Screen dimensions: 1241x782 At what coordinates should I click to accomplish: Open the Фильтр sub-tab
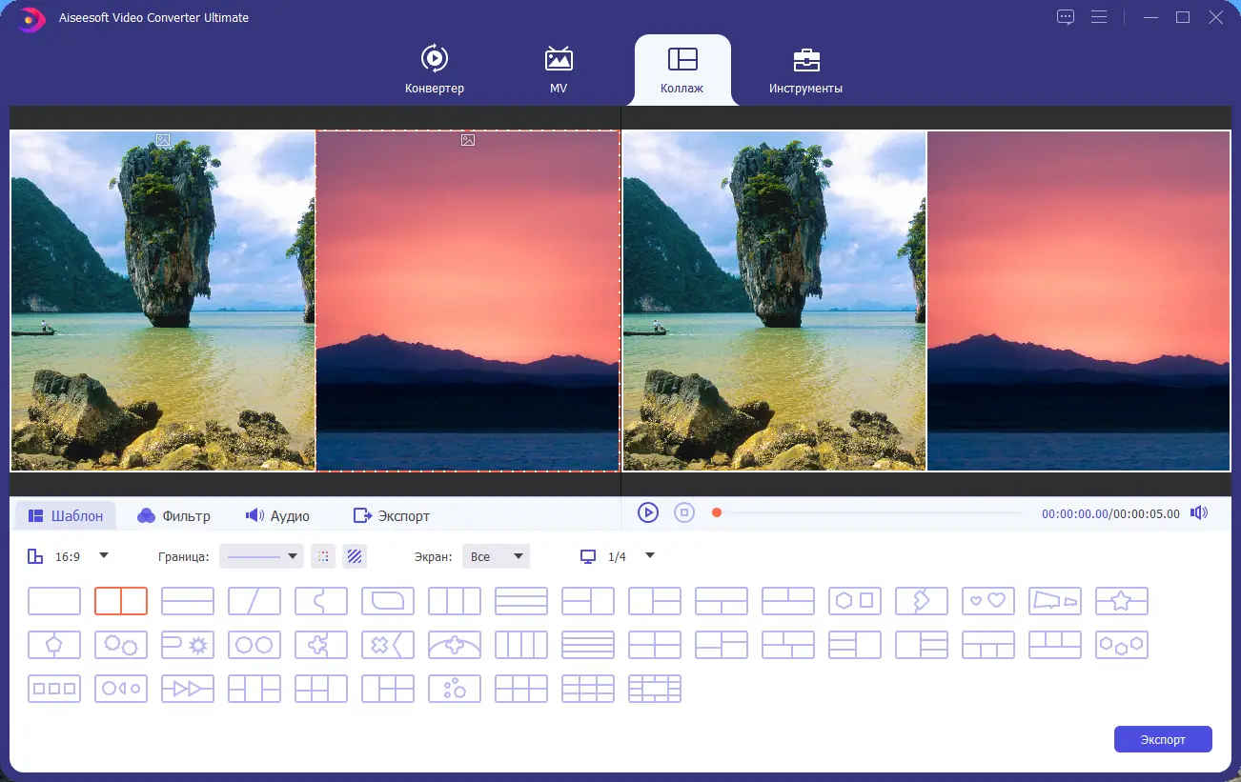click(173, 515)
